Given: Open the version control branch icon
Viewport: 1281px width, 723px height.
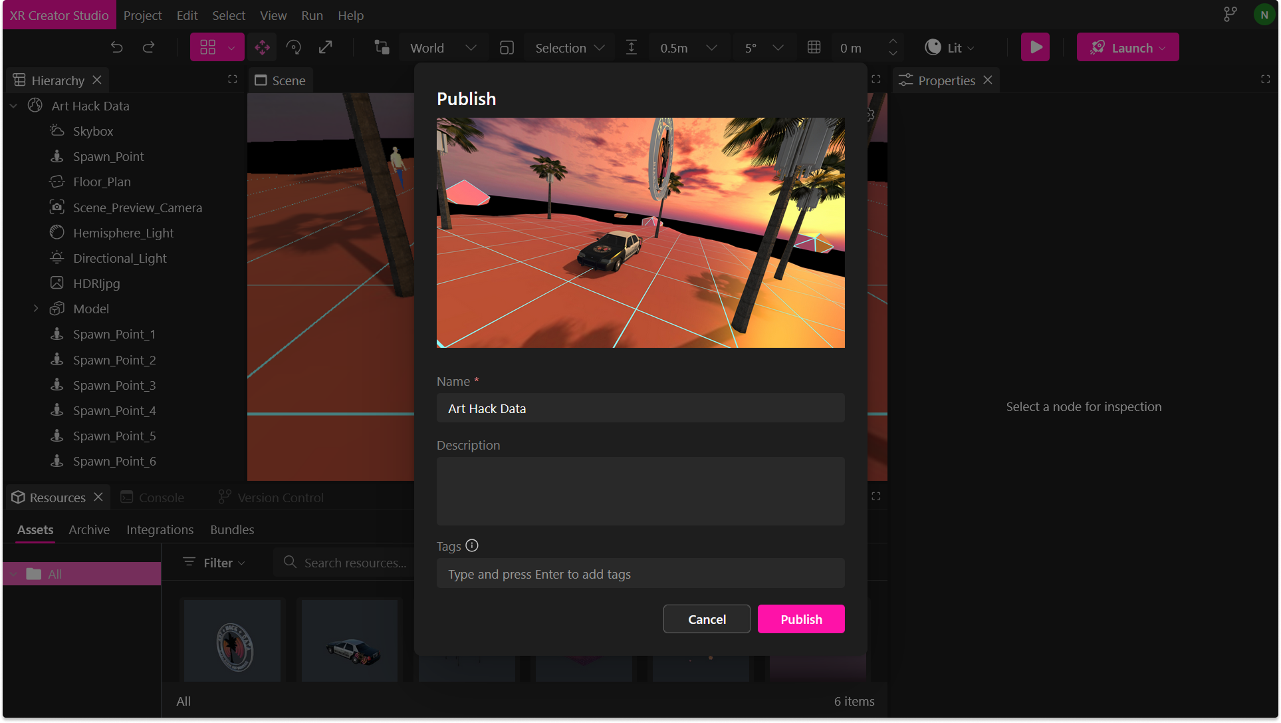Looking at the screenshot, I should coord(1230,15).
